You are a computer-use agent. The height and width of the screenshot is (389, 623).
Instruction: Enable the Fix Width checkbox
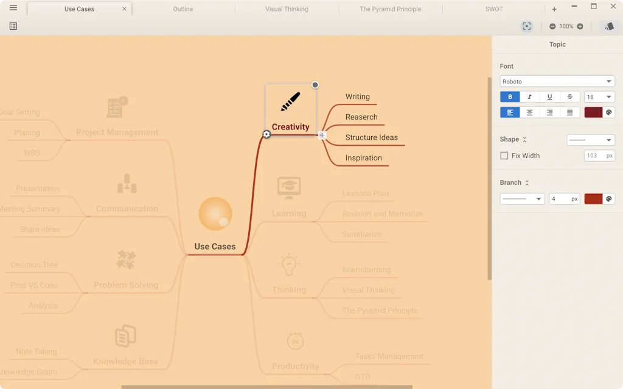(504, 155)
